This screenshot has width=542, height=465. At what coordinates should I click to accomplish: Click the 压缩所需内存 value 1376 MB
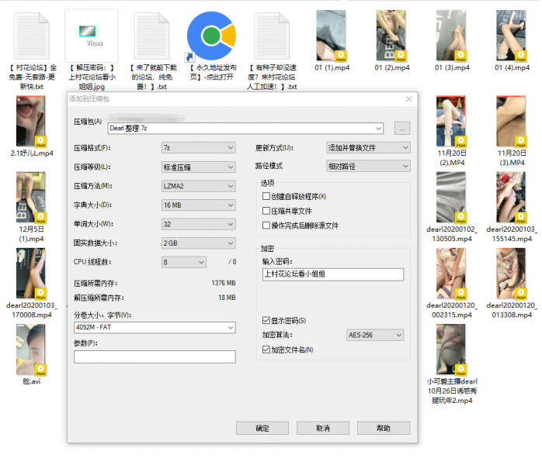224,283
